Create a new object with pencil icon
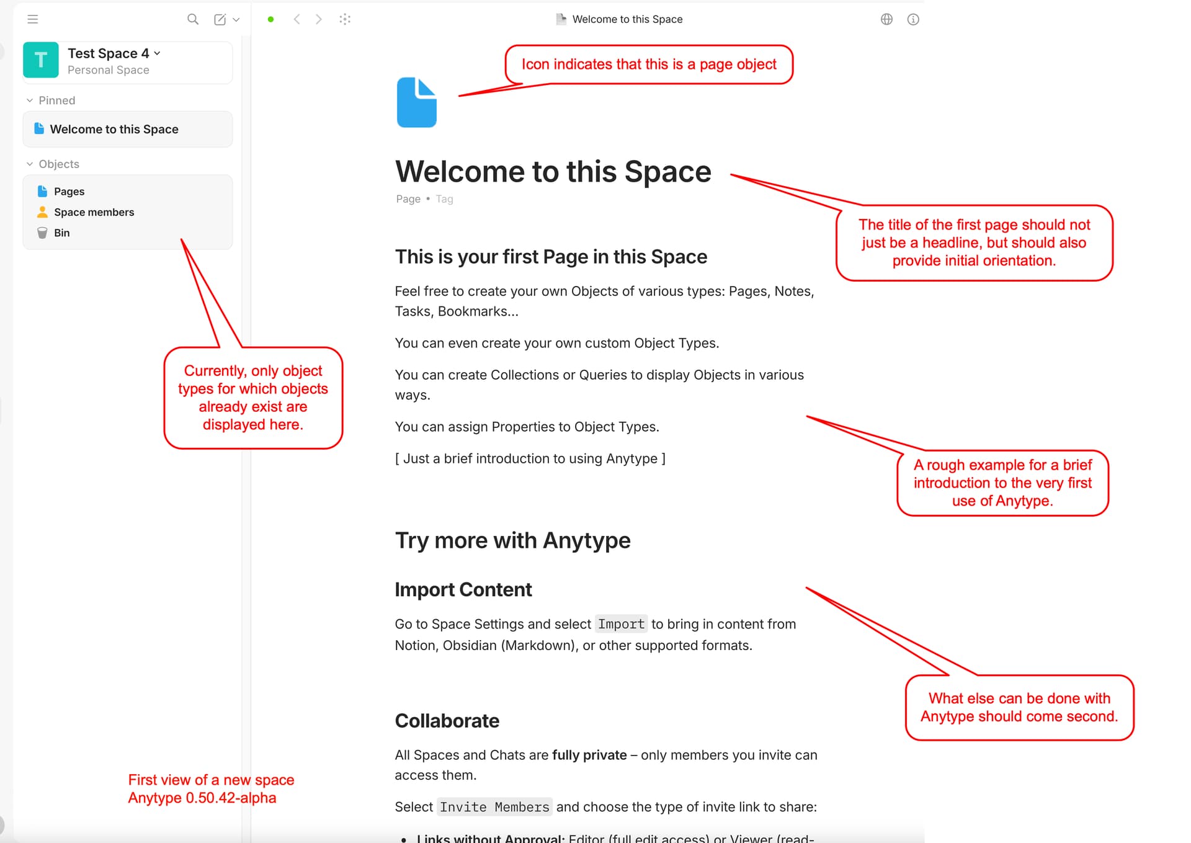 220,19
